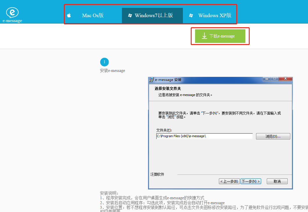Click the Apple icon in the header
308x212 pixels.
coord(69,15)
